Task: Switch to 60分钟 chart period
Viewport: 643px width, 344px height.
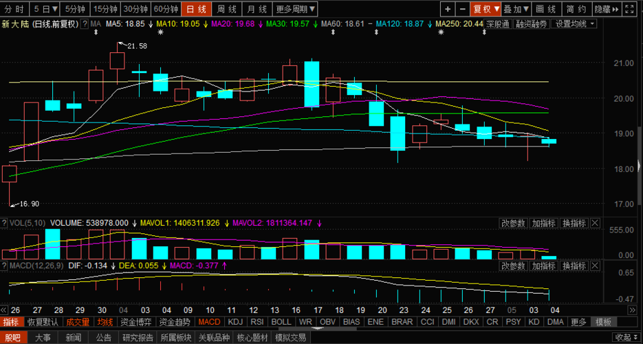Action: tap(166, 9)
